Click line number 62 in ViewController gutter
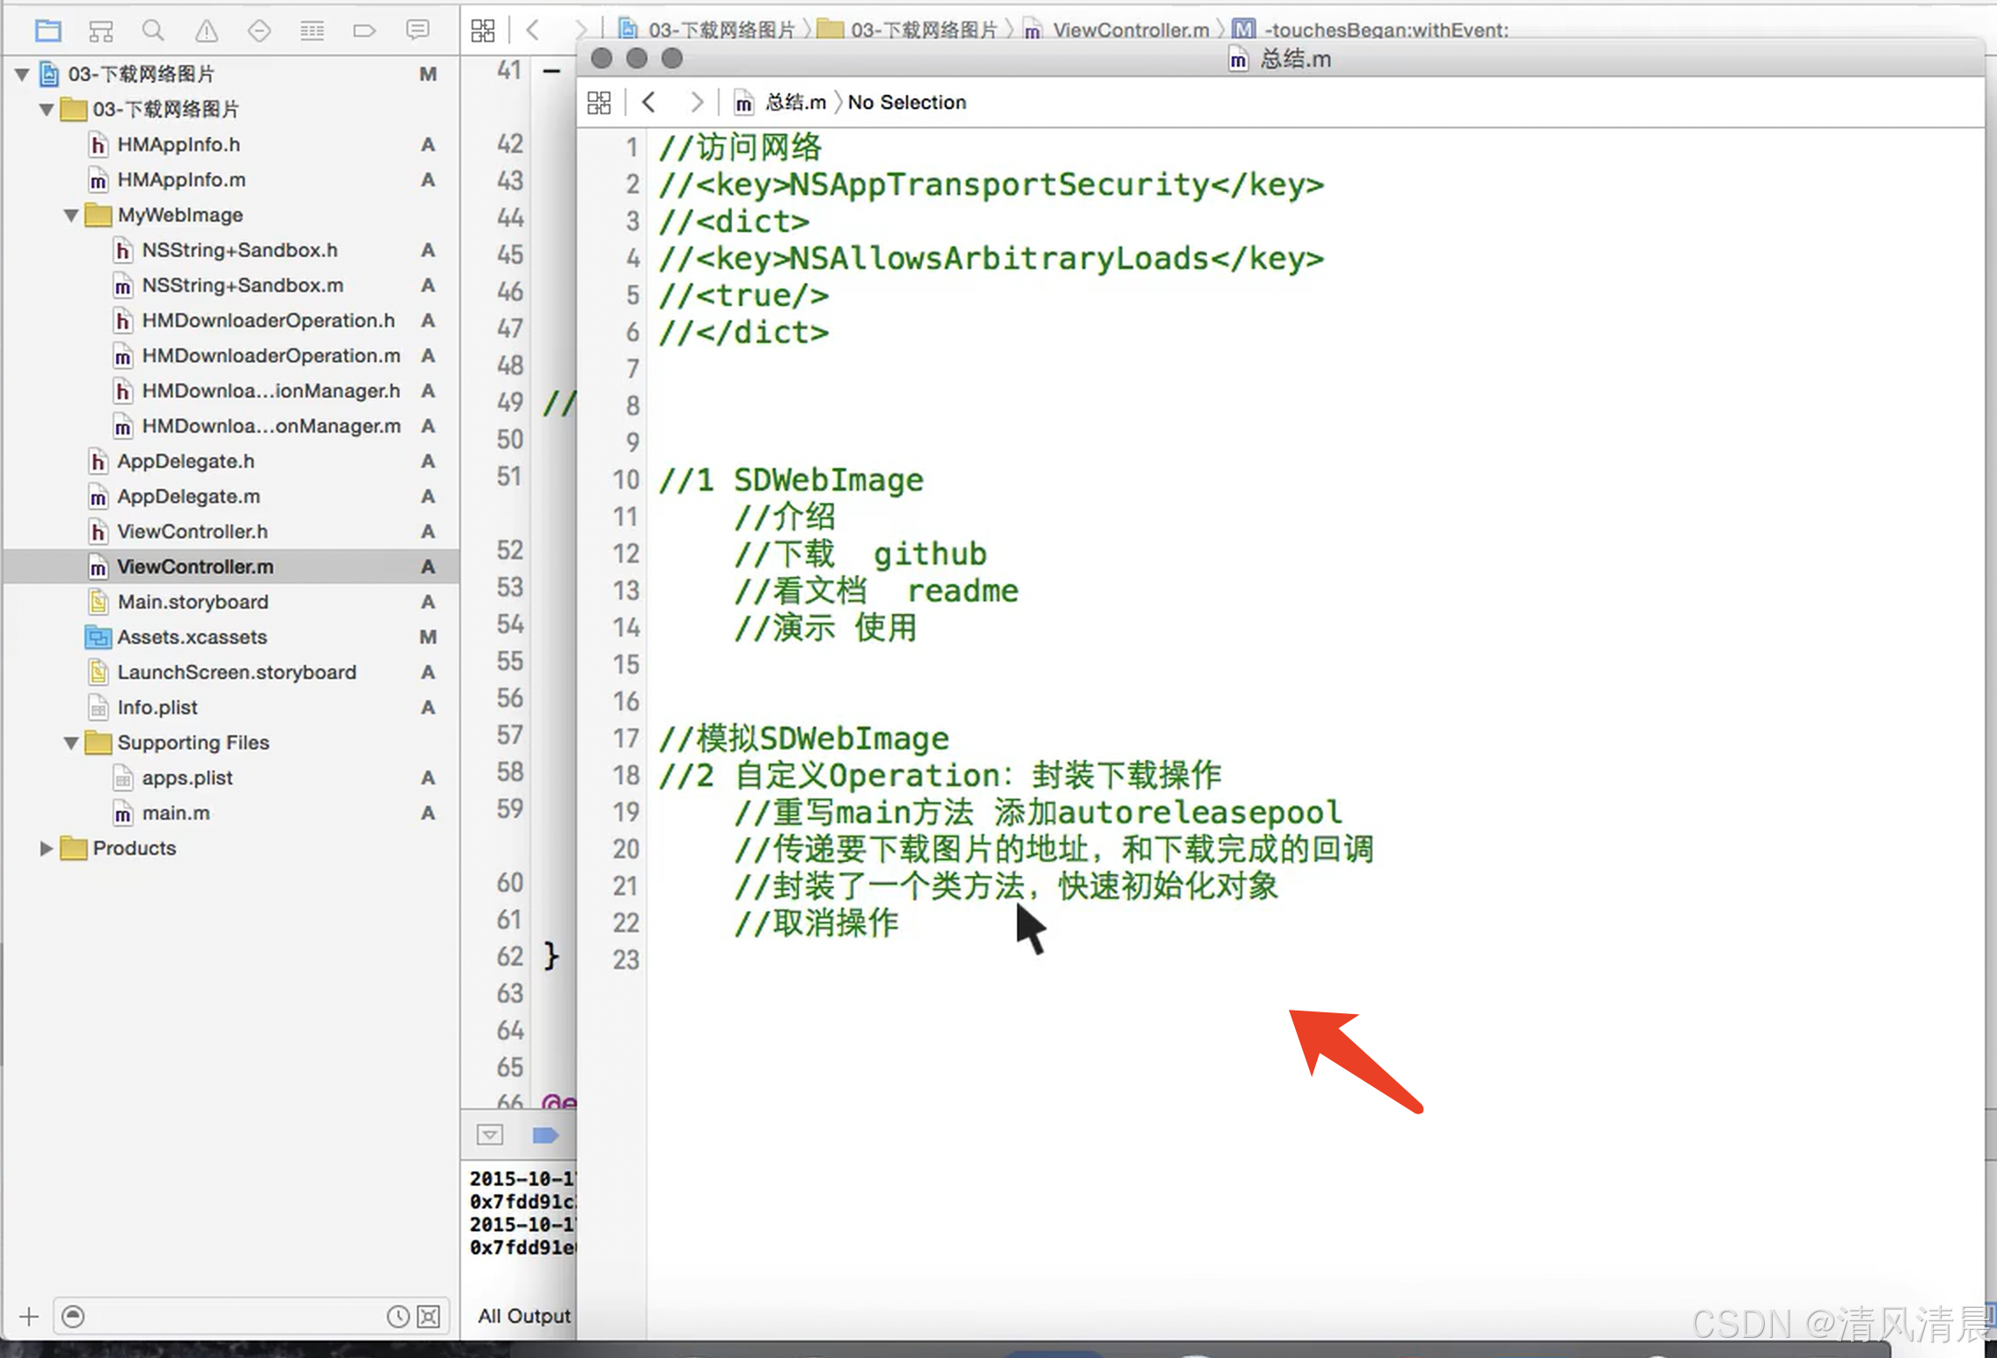 pyautogui.click(x=509, y=957)
